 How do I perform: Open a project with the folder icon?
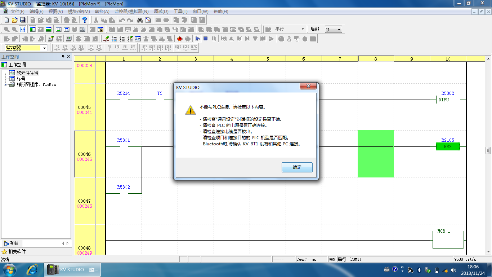click(14, 20)
